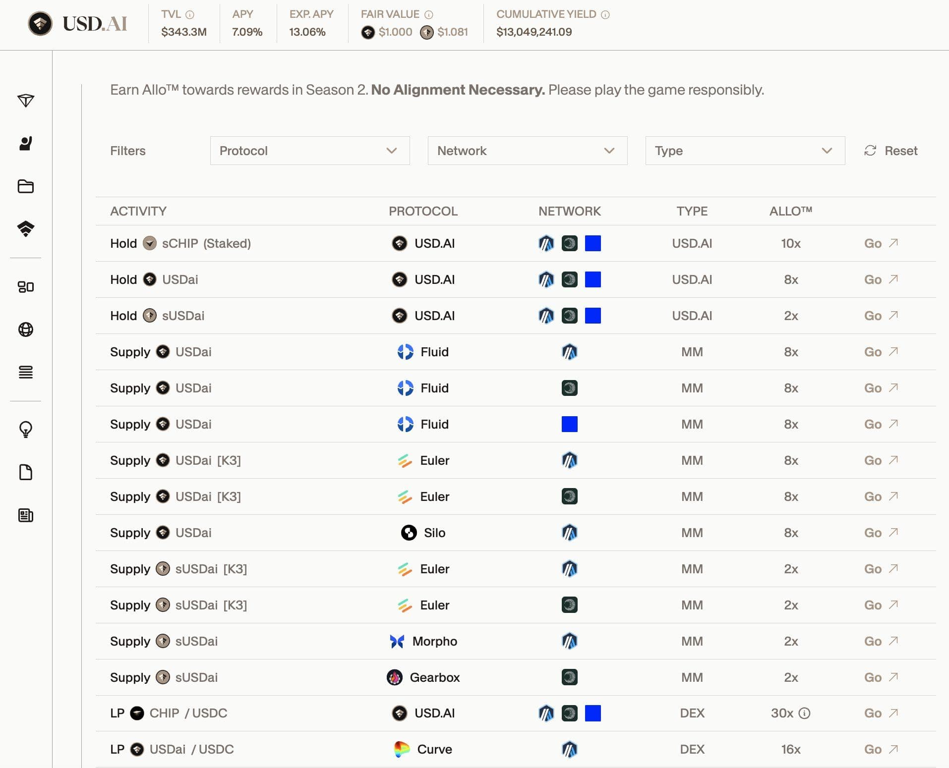949x768 pixels.
Task: Click blue network square in Fluid row
Action: tap(569, 424)
